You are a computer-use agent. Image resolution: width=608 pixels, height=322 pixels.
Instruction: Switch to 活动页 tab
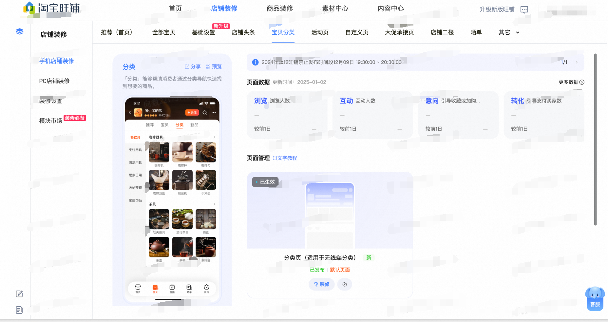pyautogui.click(x=320, y=32)
